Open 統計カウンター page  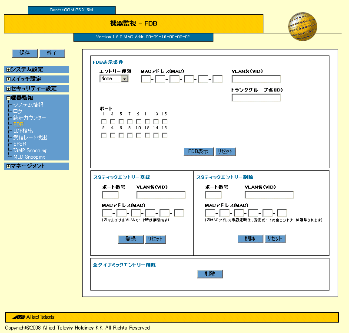[30, 118]
